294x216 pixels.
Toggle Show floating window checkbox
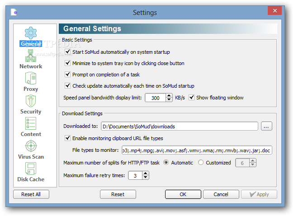click(191, 98)
